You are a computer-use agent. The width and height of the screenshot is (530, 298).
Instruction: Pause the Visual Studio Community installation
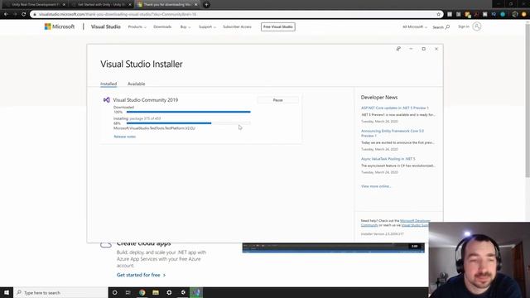pos(278,100)
